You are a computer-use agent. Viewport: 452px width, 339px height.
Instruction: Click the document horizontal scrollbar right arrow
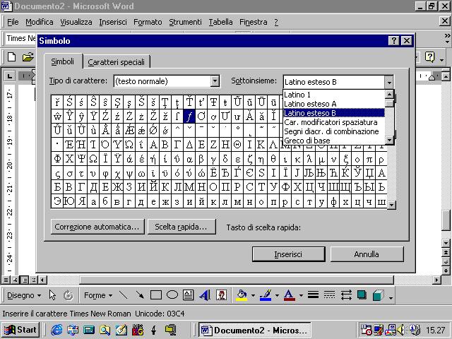(x=437, y=280)
